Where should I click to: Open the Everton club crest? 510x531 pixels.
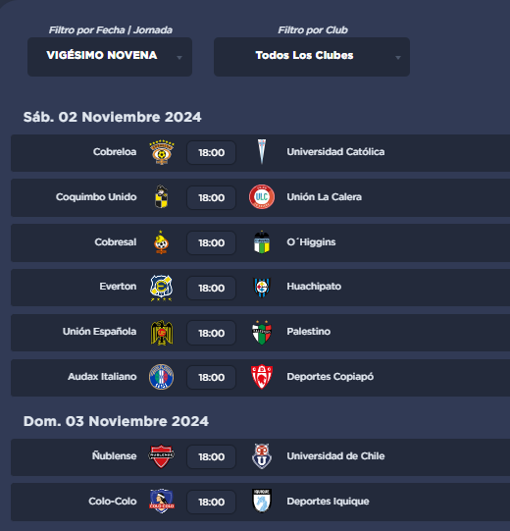click(162, 288)
